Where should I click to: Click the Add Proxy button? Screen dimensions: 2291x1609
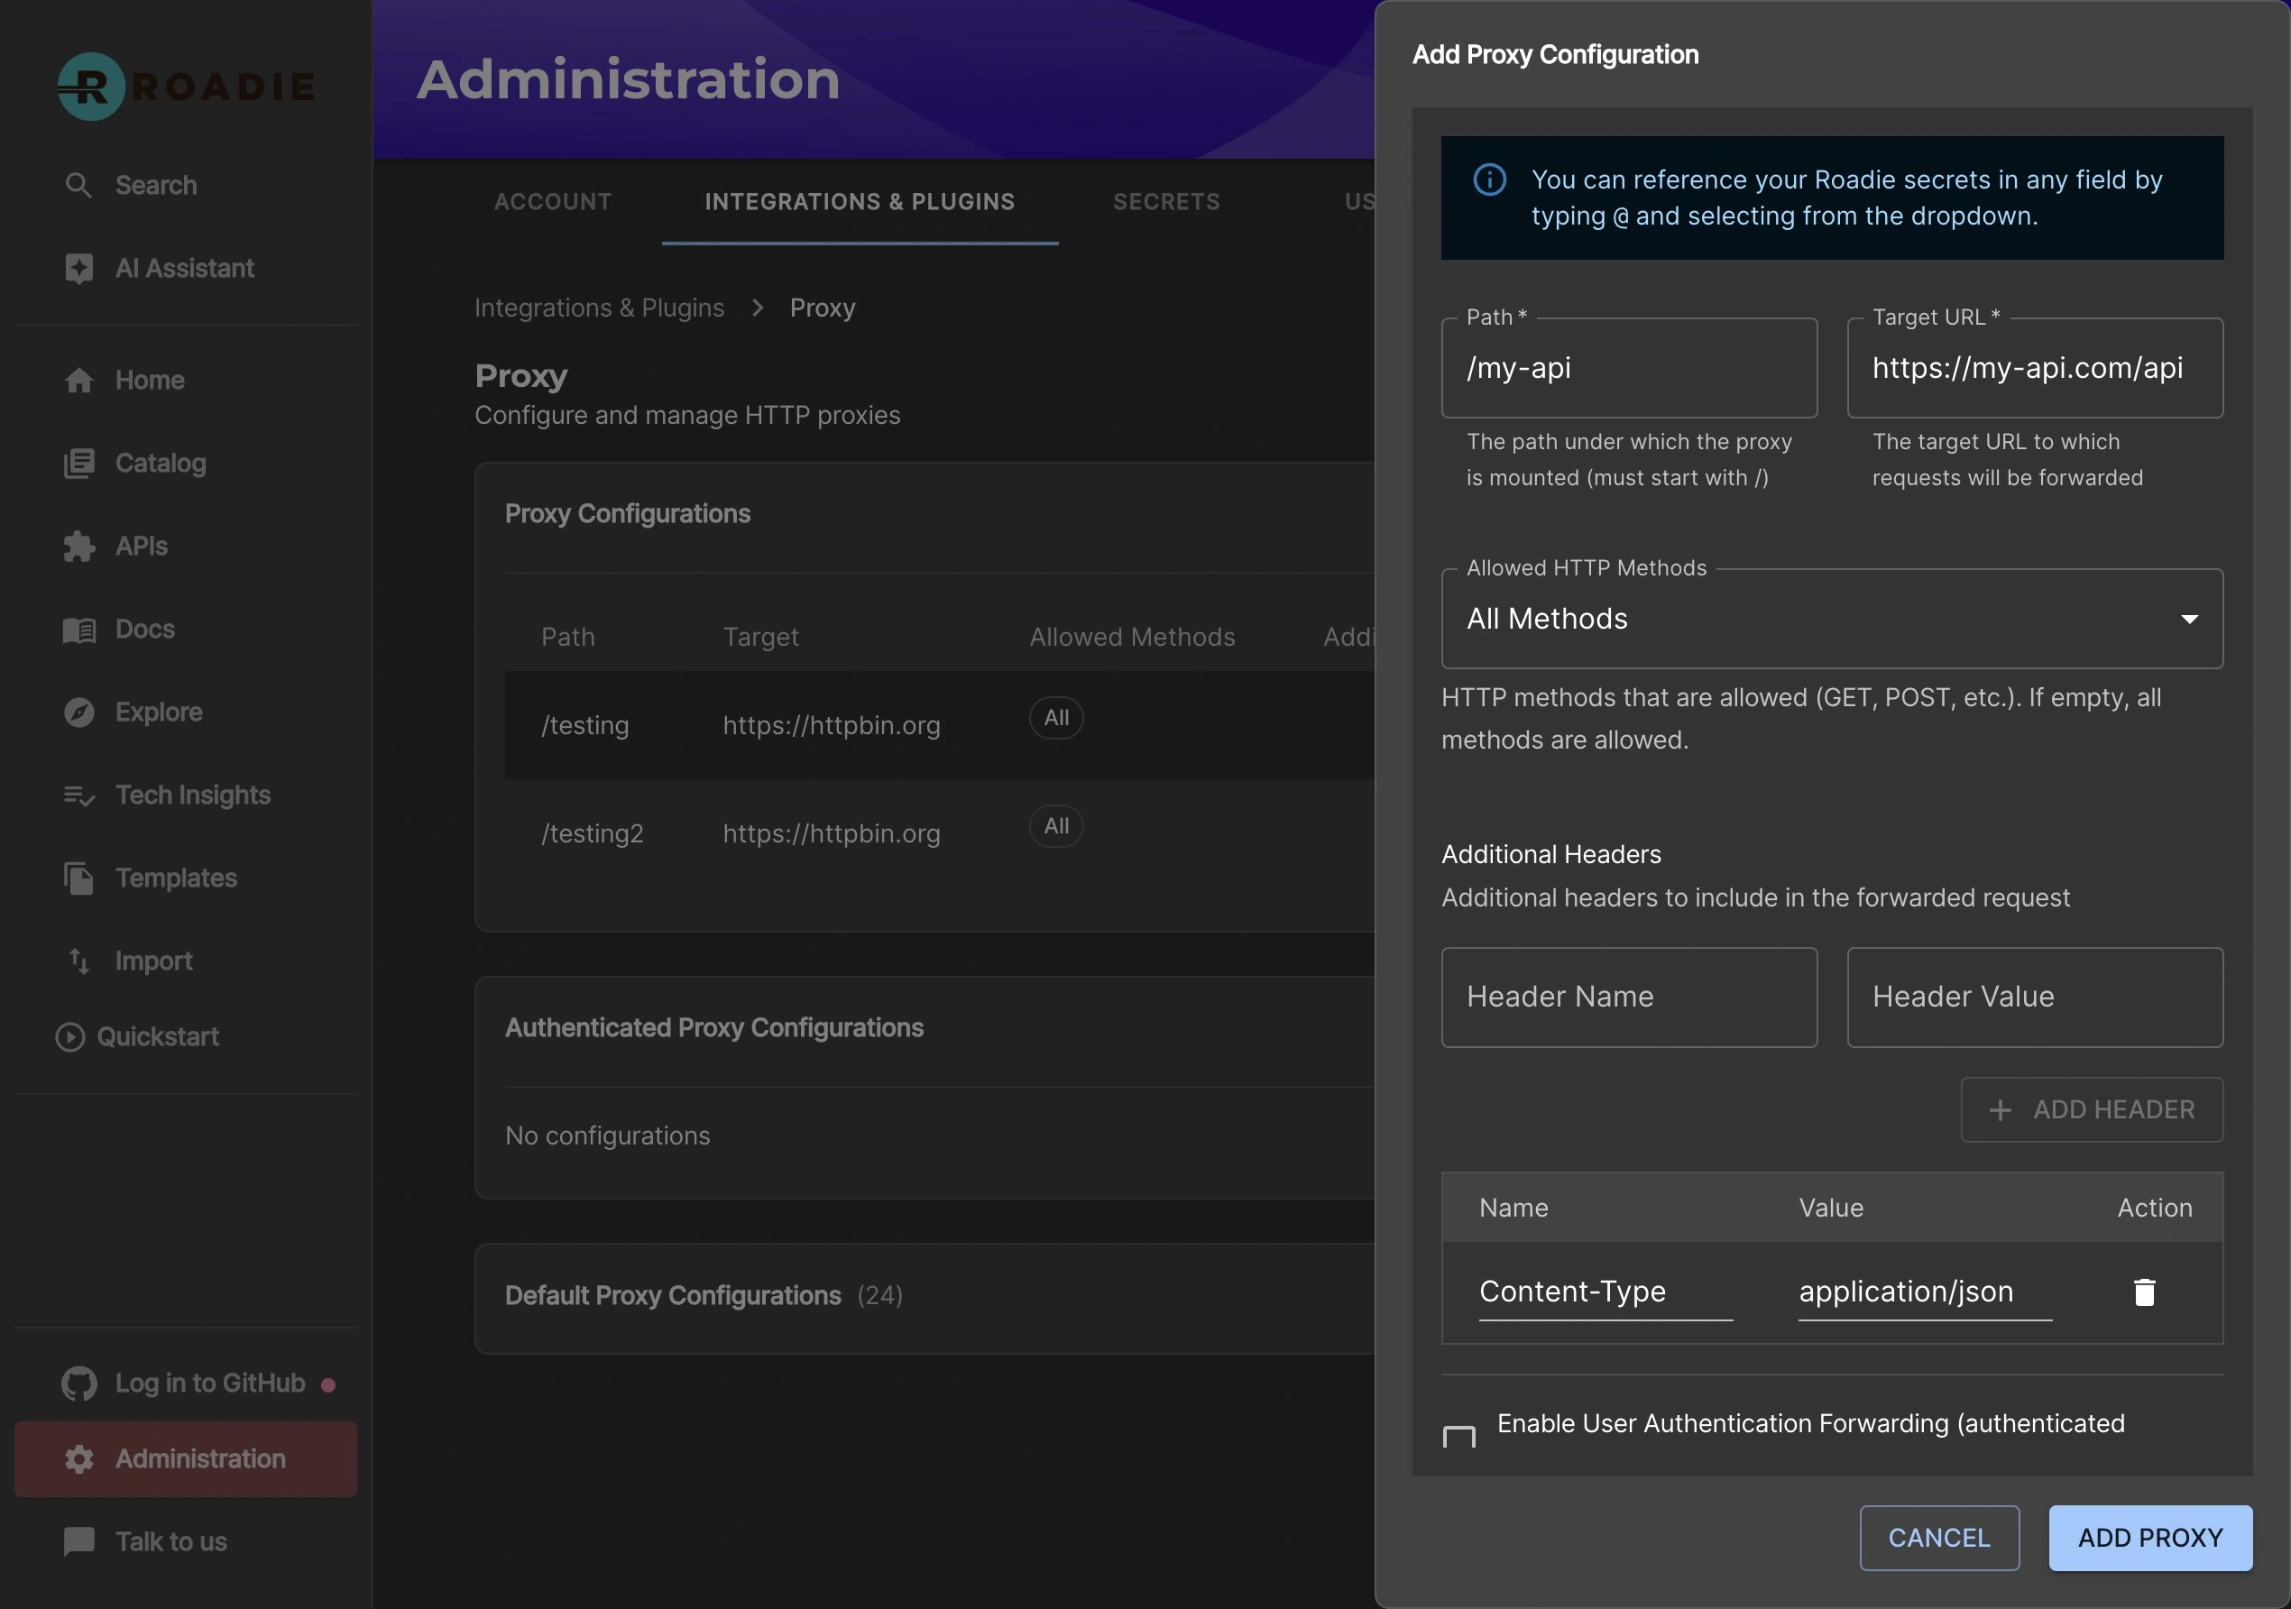(2149, 1537)
